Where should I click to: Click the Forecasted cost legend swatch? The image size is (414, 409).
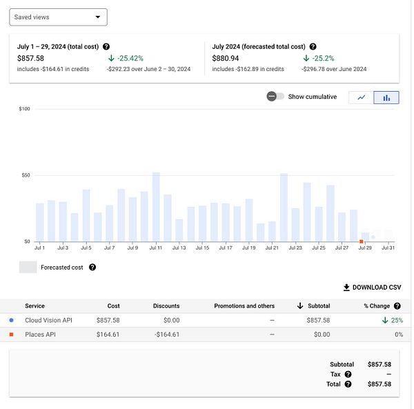point(28,267)
